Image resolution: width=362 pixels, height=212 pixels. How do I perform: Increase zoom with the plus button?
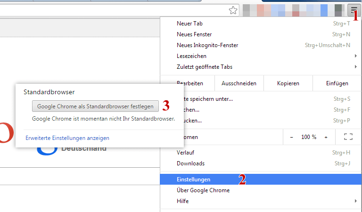(x=326, y=137)
